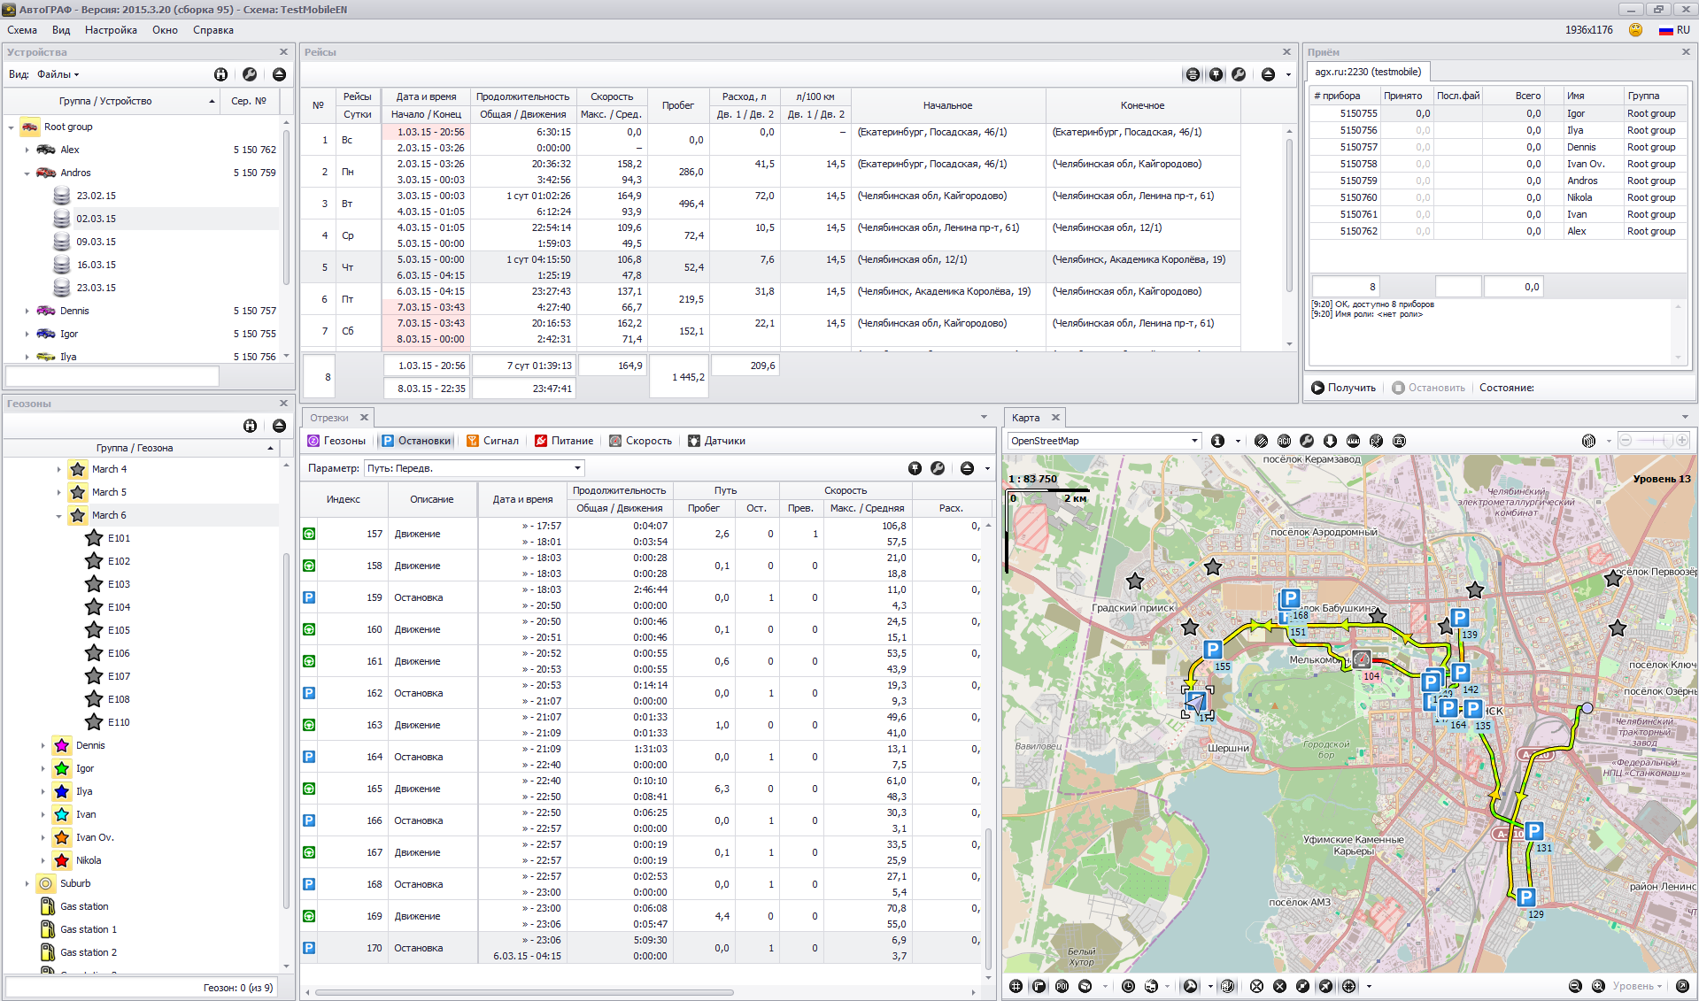Viewport: 1699px width, 1001px height.
Task: Expand the Suburb geozone group
Action: tap(27, 883)
